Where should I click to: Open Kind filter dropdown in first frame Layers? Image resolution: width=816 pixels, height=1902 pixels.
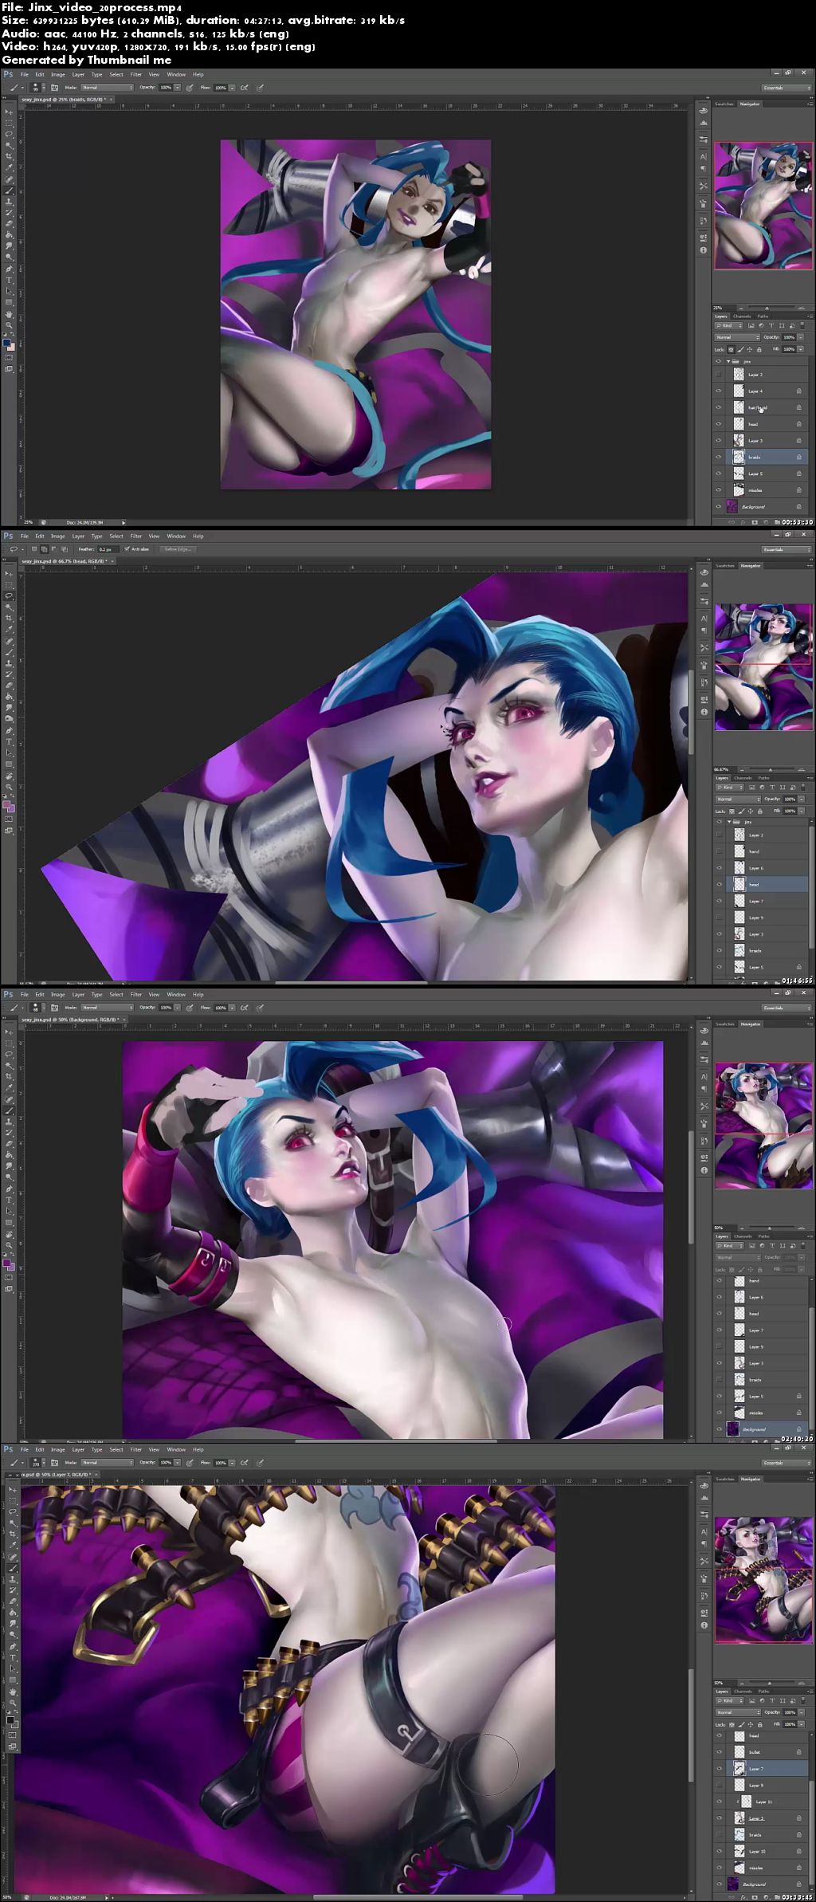(728, 325)
